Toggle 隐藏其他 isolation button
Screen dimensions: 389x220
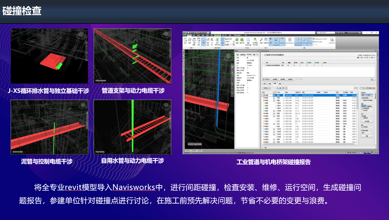(369, 106)
